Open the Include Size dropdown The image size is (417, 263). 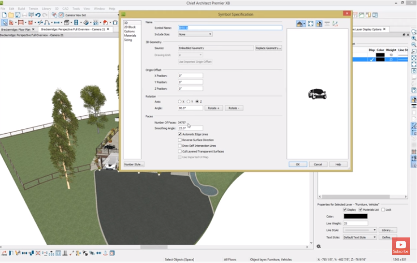[x=195, y=34]
